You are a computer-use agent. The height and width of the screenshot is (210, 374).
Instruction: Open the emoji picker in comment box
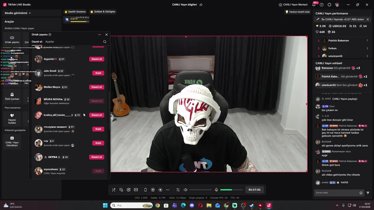coord(361,193)
